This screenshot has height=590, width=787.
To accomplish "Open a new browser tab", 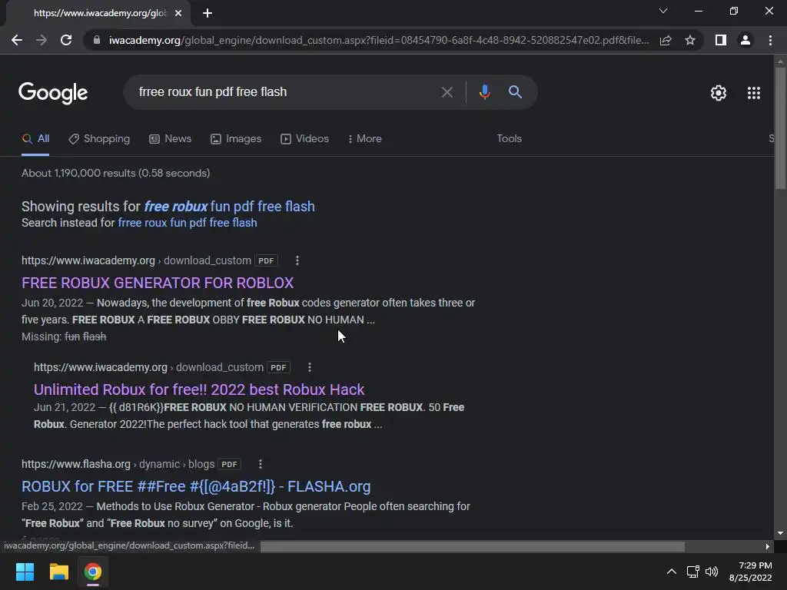I will [208, 13].
